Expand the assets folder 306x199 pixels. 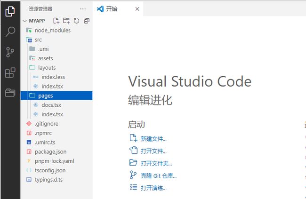[56, 58]
